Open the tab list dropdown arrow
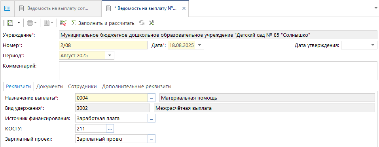 point(376,8)
